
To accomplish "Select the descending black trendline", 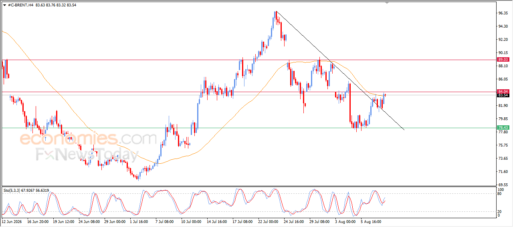I will 341,71.
